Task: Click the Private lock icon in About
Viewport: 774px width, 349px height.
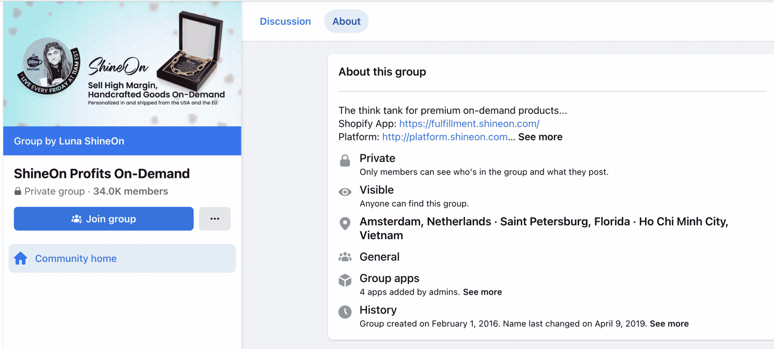Action: tap(345, 161)
